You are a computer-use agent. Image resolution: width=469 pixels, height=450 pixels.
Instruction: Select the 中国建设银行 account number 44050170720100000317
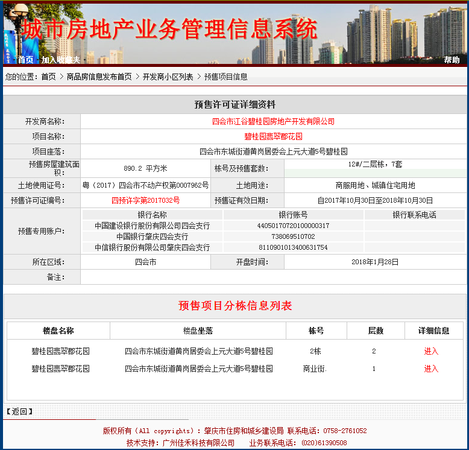point(293,226)
